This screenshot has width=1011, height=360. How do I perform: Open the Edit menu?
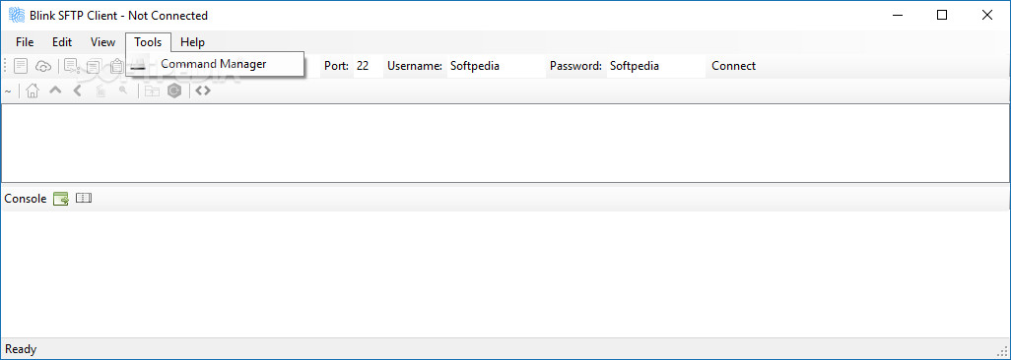coord(62,42)
